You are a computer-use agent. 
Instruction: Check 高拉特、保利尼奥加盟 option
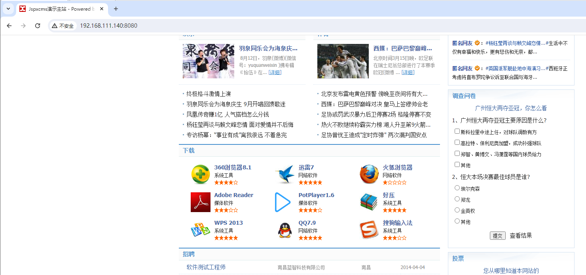coord(457,142)
